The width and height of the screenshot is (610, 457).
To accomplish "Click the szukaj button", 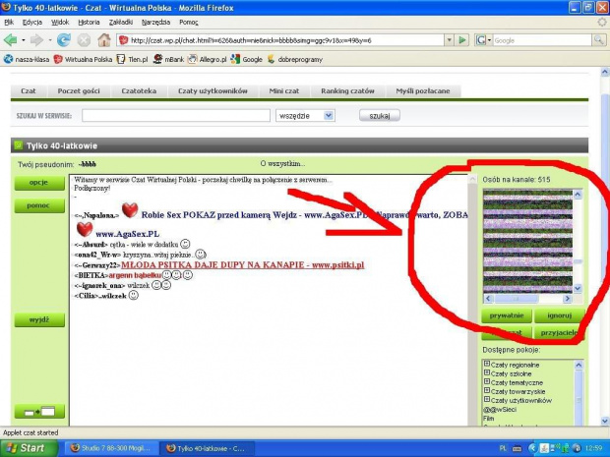I will pyautogui.click(x=380, y=115).
